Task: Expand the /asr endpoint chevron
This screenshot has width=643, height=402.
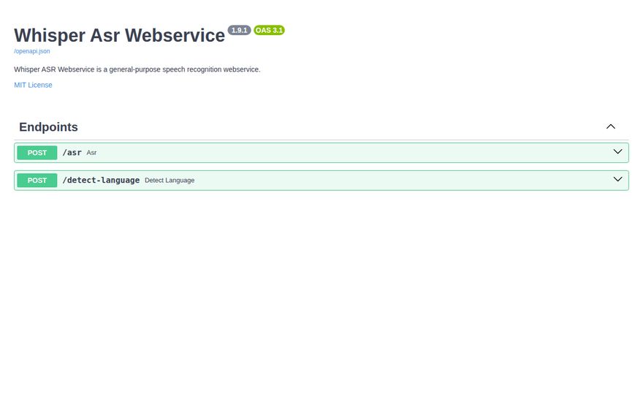Action: click(617, 152)
